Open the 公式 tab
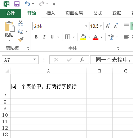The width and height of the screenshot is (133, 138). pos(98,13)
